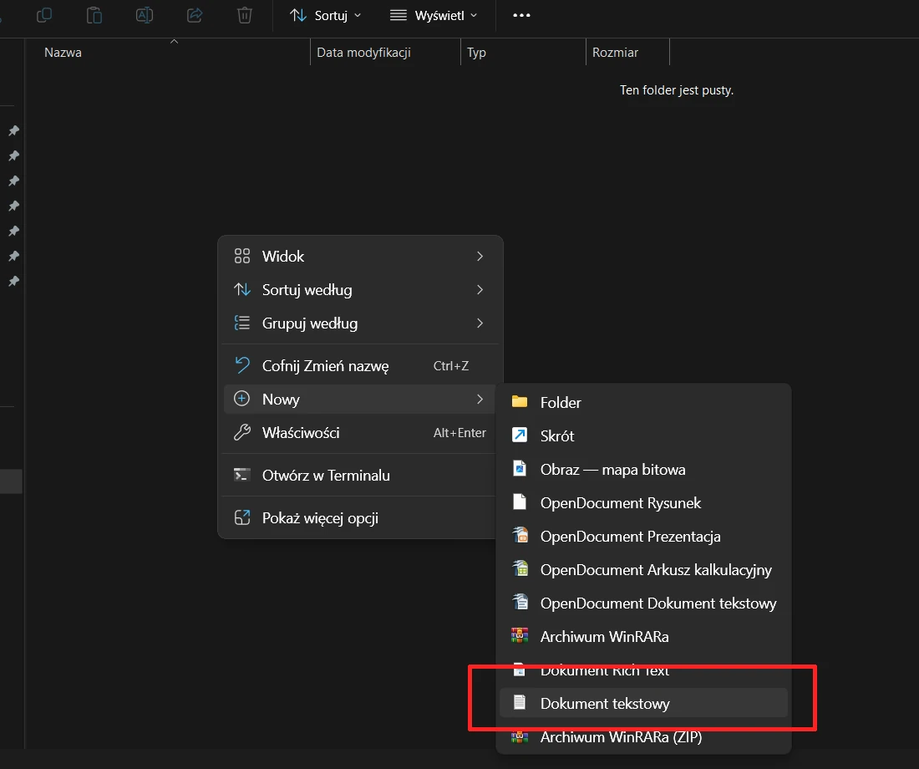The image size is (919, 769).
Task: Open the Sortuj dropdown
Action: [325, 15]
